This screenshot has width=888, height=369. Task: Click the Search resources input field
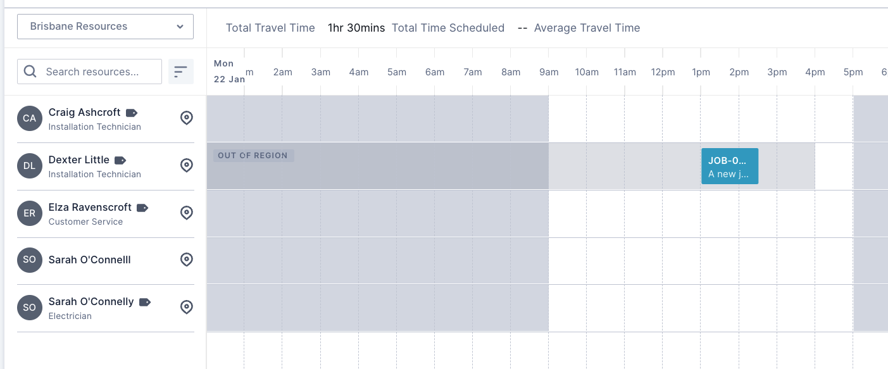pyautogui.click(x=90, y=72)
